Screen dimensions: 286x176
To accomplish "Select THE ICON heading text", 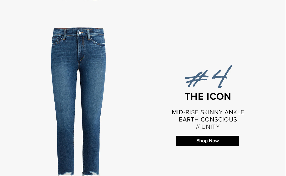I will point(208,97).
